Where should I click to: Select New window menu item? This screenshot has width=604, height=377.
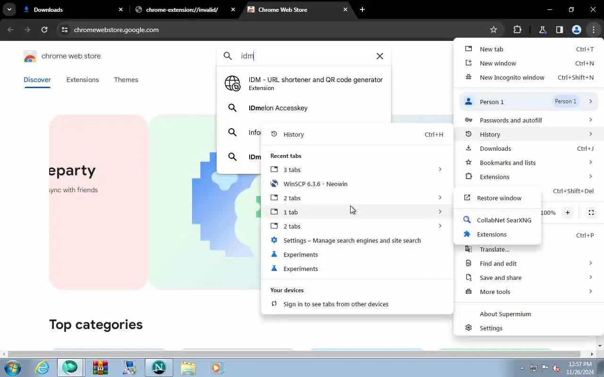[528, 63]
